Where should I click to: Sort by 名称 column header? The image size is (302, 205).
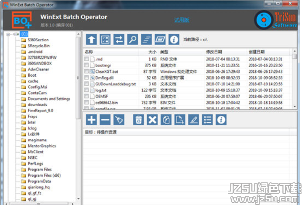click(89, 52)
